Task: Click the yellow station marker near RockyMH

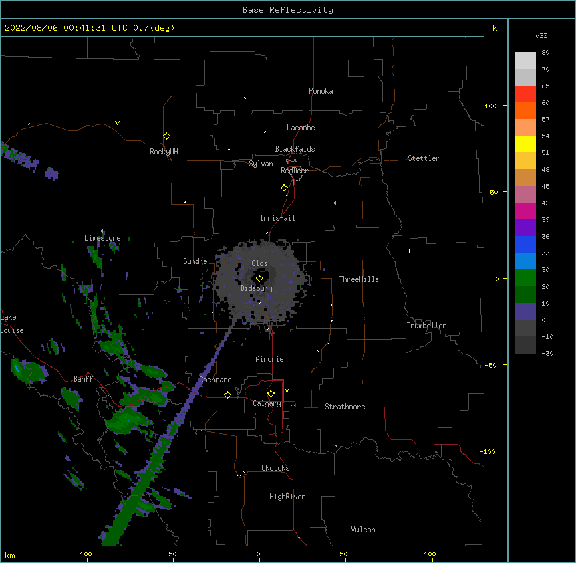Action: click(x=166, y=136)
